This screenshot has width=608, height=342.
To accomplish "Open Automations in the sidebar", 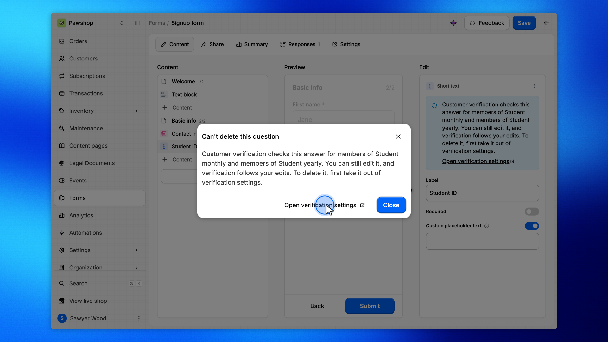I will point(100,233).
